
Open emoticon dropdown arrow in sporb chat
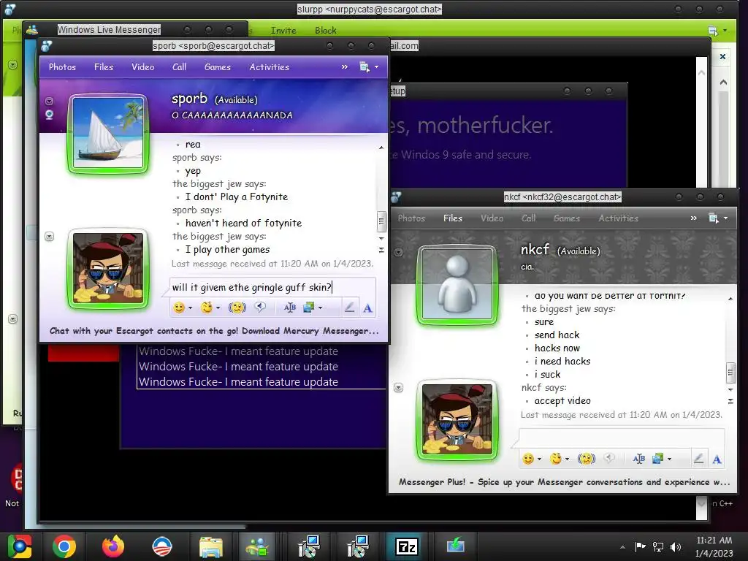191,308
